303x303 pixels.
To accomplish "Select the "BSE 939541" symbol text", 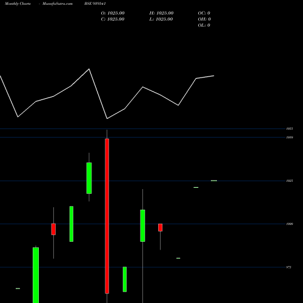I will point(95,4).
